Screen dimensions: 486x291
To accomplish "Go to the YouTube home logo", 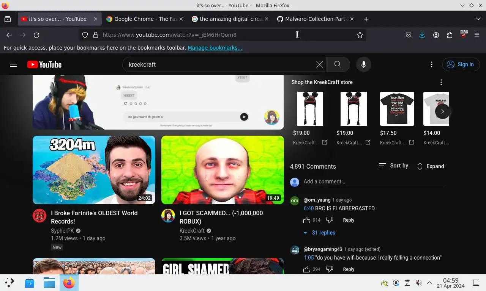I will coord(44,64).
